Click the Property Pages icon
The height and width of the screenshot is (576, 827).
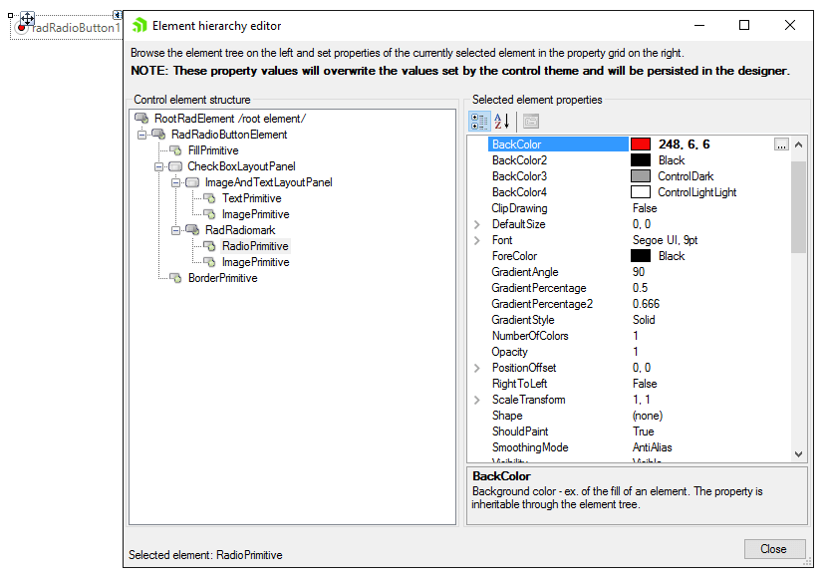click(x=532, y=122)
